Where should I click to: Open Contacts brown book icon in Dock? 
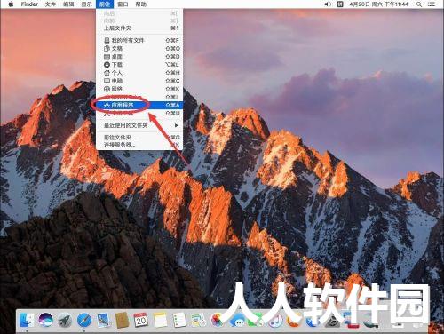point(122,320)
